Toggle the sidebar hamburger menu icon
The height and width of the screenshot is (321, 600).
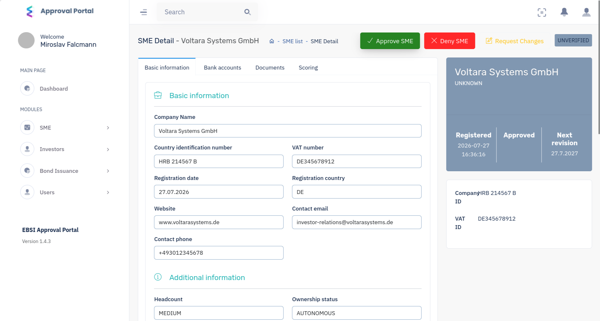point(144,12)
